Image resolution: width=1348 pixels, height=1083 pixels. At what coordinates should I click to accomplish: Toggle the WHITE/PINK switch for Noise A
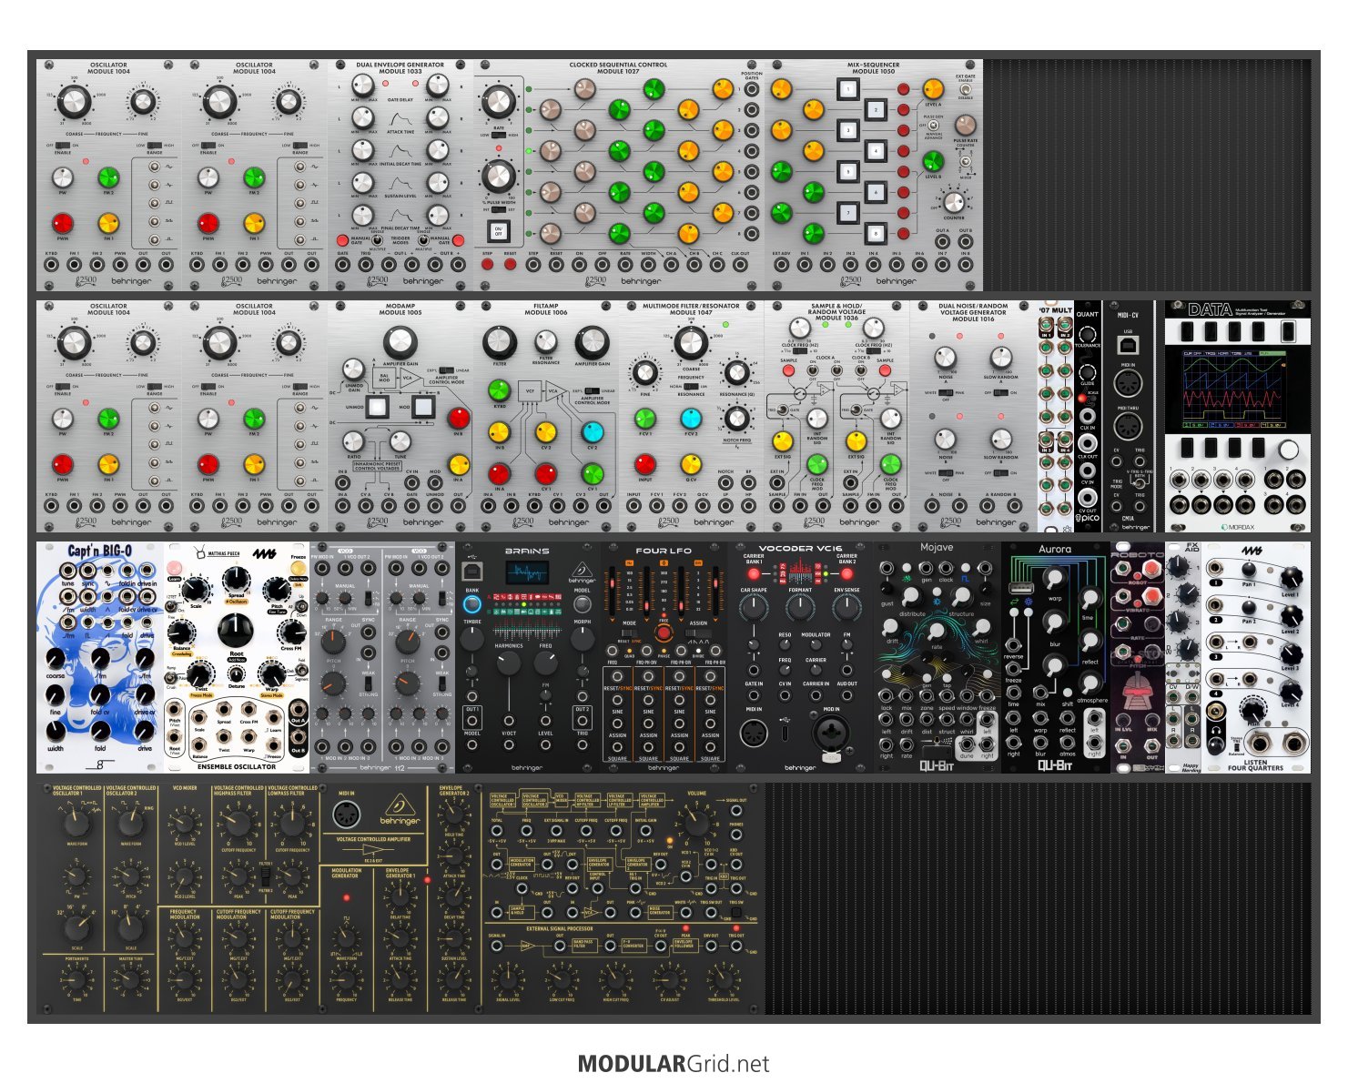[946, 392]
